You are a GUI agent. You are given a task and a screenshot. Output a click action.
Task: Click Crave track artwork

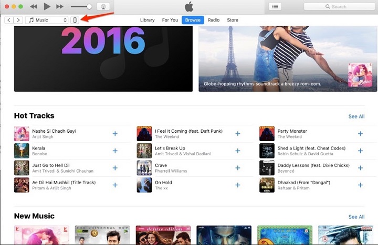tap(144, 168)
